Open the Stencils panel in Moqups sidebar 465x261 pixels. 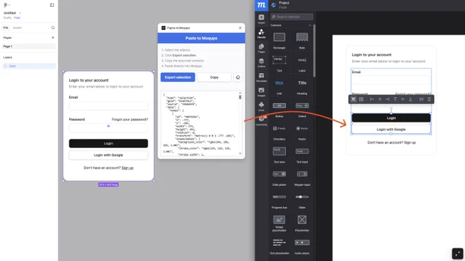tap(261, 33)
